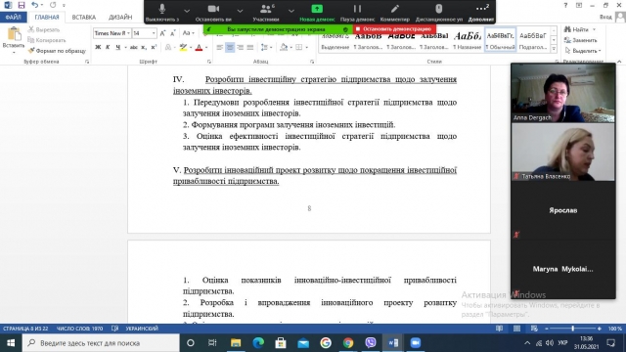
Task: Enable center paragraph alignment
Action: point(230,48)
